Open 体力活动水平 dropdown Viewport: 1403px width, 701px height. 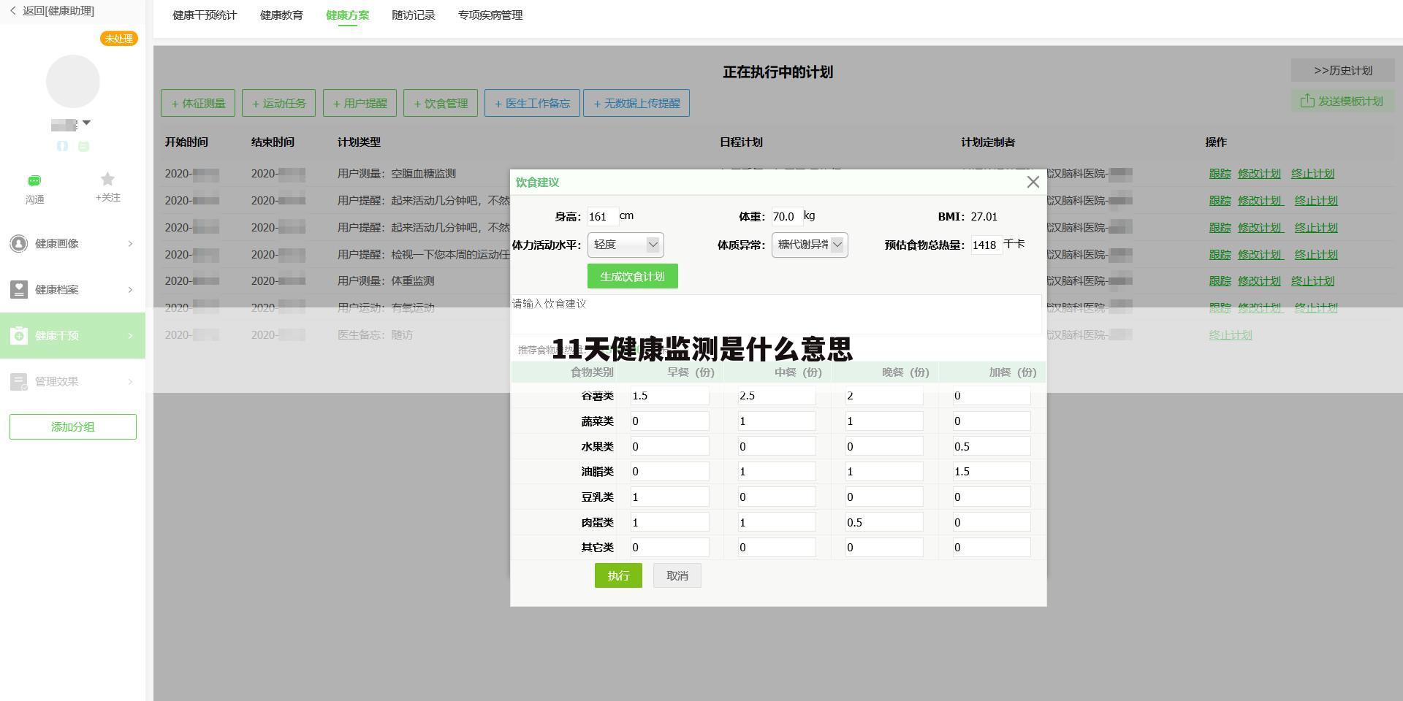(626, 245)
